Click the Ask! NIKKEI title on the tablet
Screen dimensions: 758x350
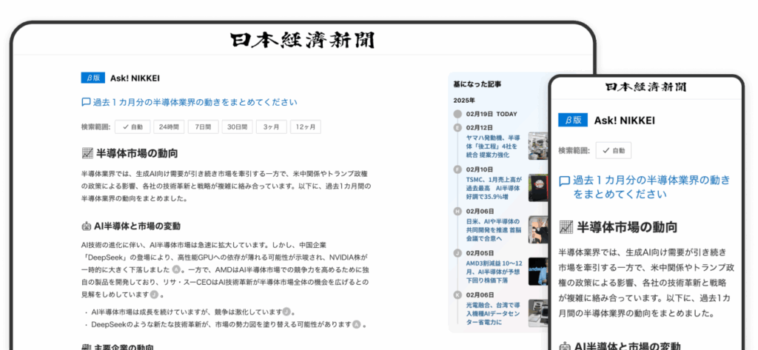[135, 78]
